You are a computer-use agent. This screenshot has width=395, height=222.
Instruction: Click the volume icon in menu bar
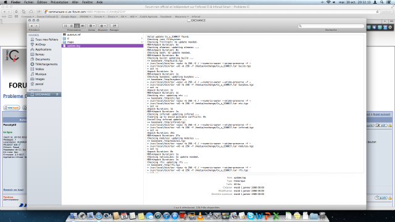point(334,2)
